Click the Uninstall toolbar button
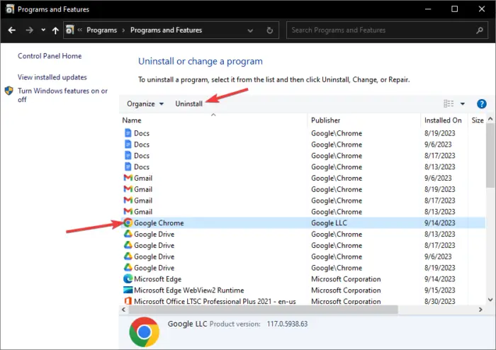Viewport: 496px width, 350px height. pos(189,103)
